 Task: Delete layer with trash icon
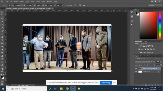click(159, 85)
